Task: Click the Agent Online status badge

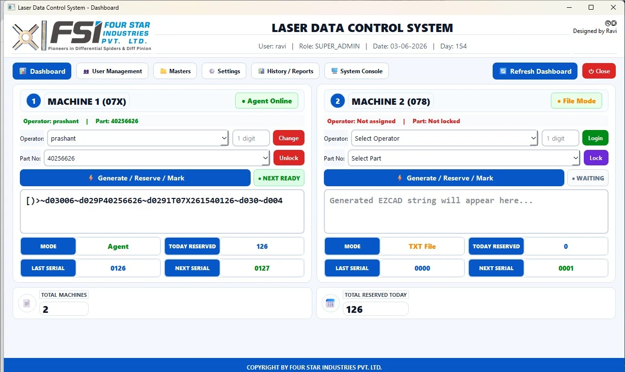Action: click(x=267, y=101)
